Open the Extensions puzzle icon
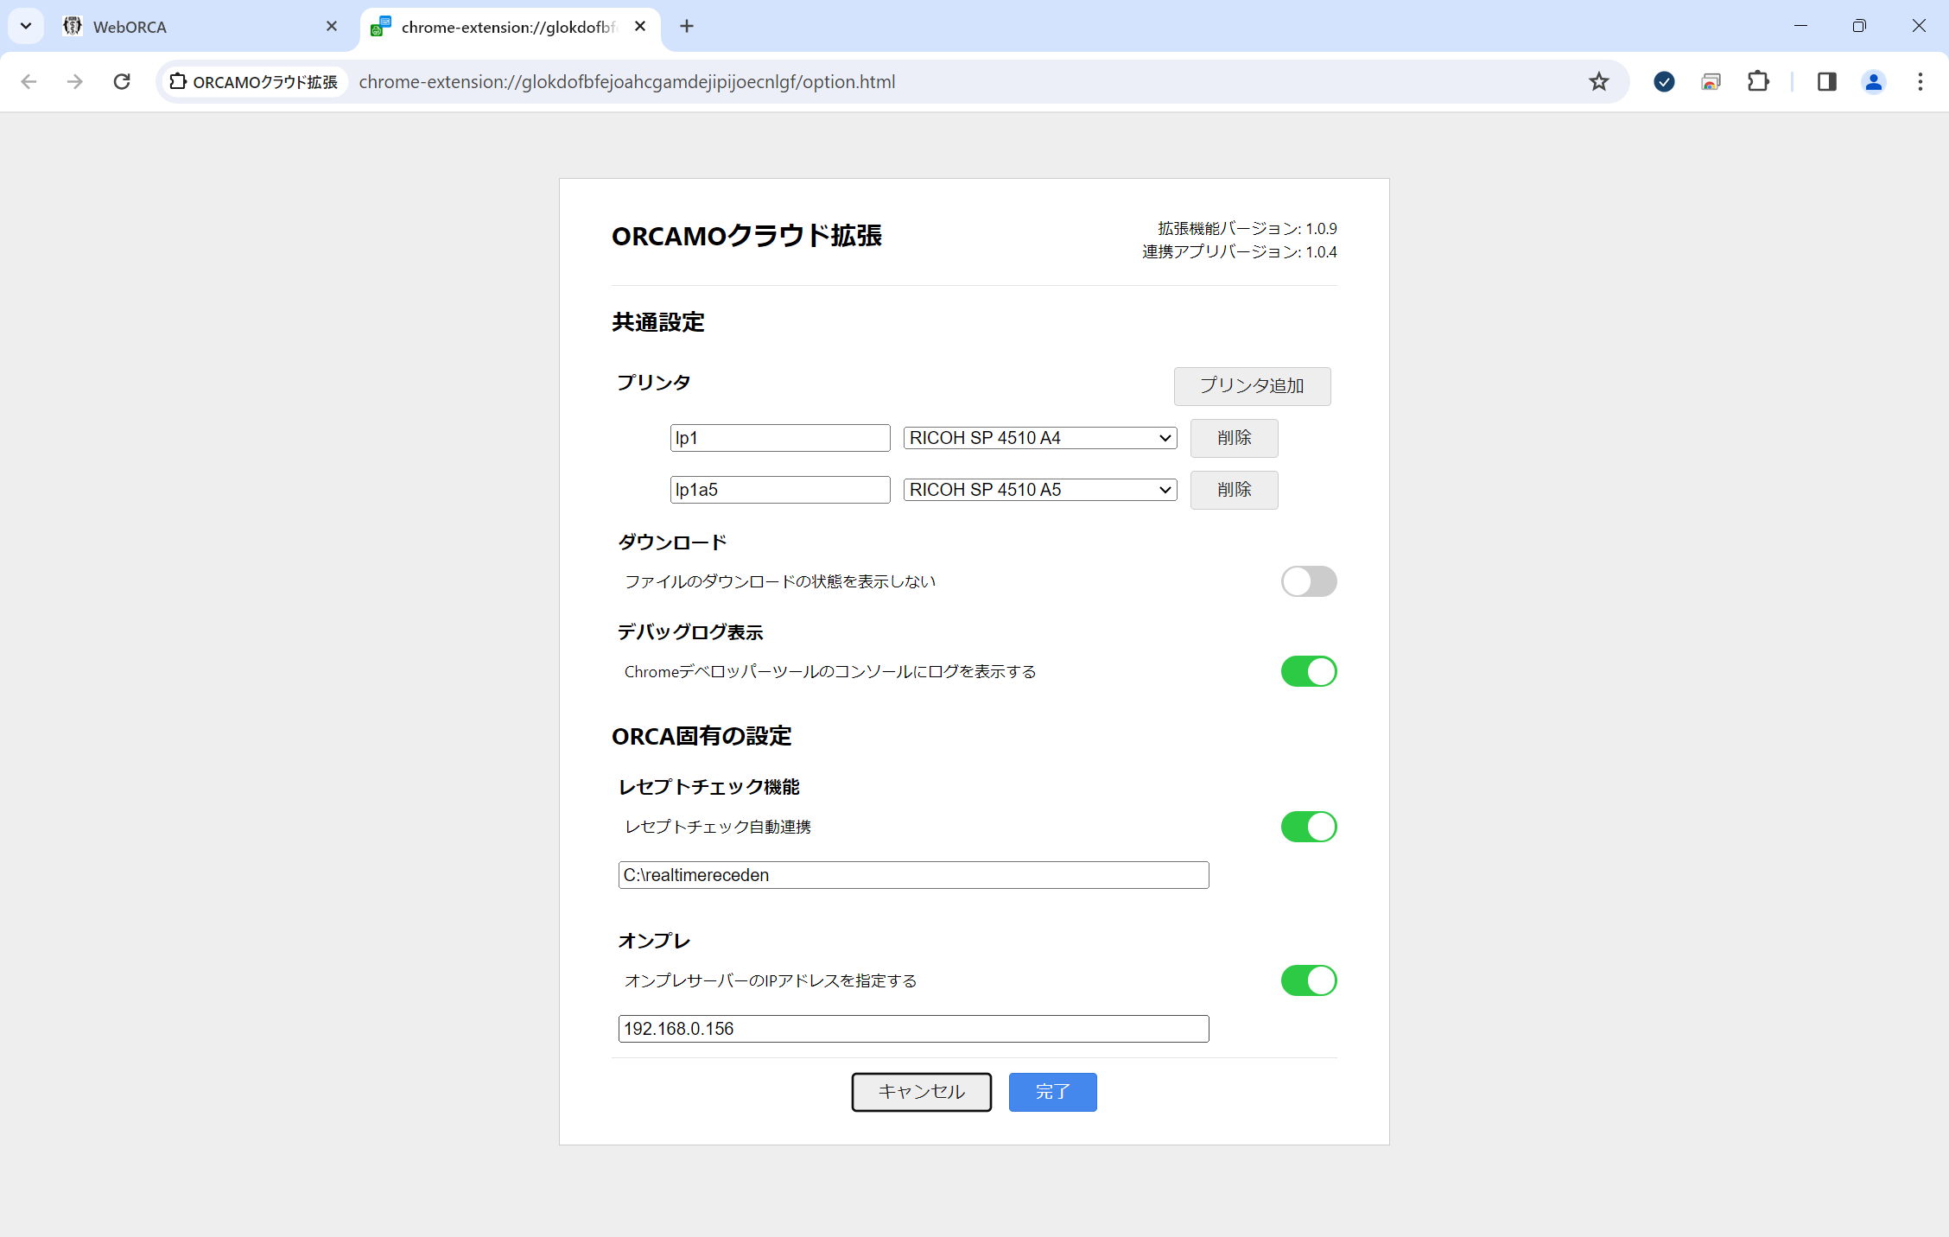This screenshot has height=1237, width=1949. point(1758,81)
